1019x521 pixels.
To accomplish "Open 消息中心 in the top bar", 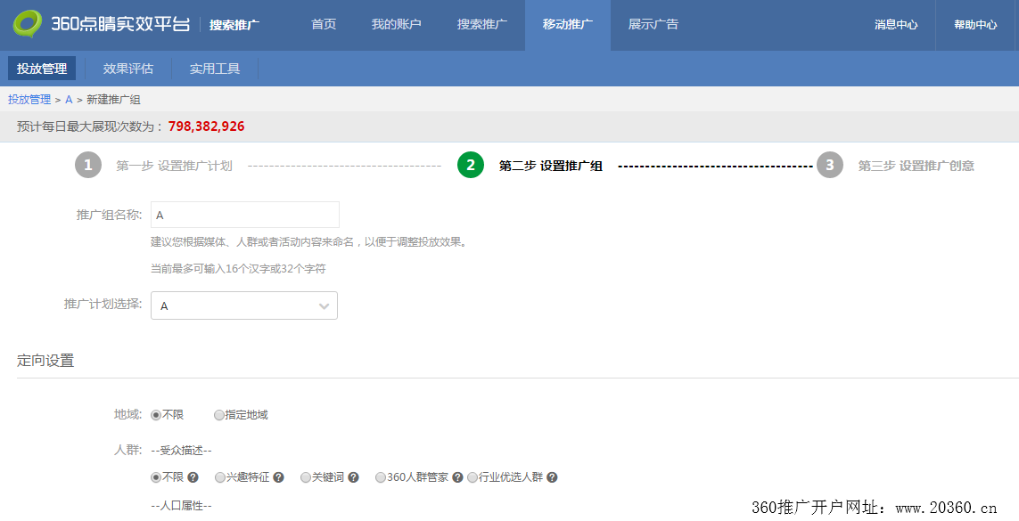I will tap(895, 25).
